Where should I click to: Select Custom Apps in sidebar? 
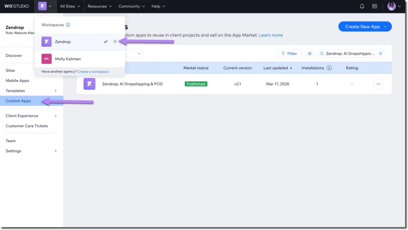[31, 101]
